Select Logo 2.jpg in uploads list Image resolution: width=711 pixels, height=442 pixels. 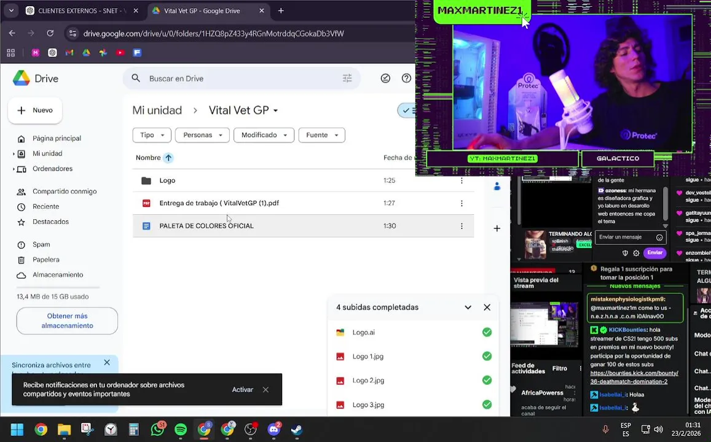[x=413, y=381]
